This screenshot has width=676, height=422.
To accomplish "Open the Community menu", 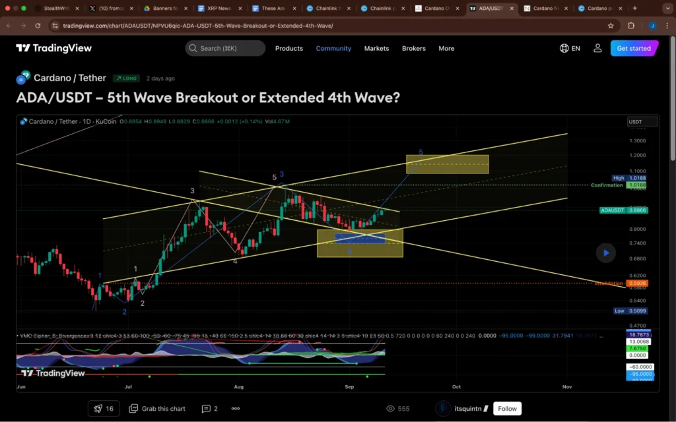I will coord(333,48).
